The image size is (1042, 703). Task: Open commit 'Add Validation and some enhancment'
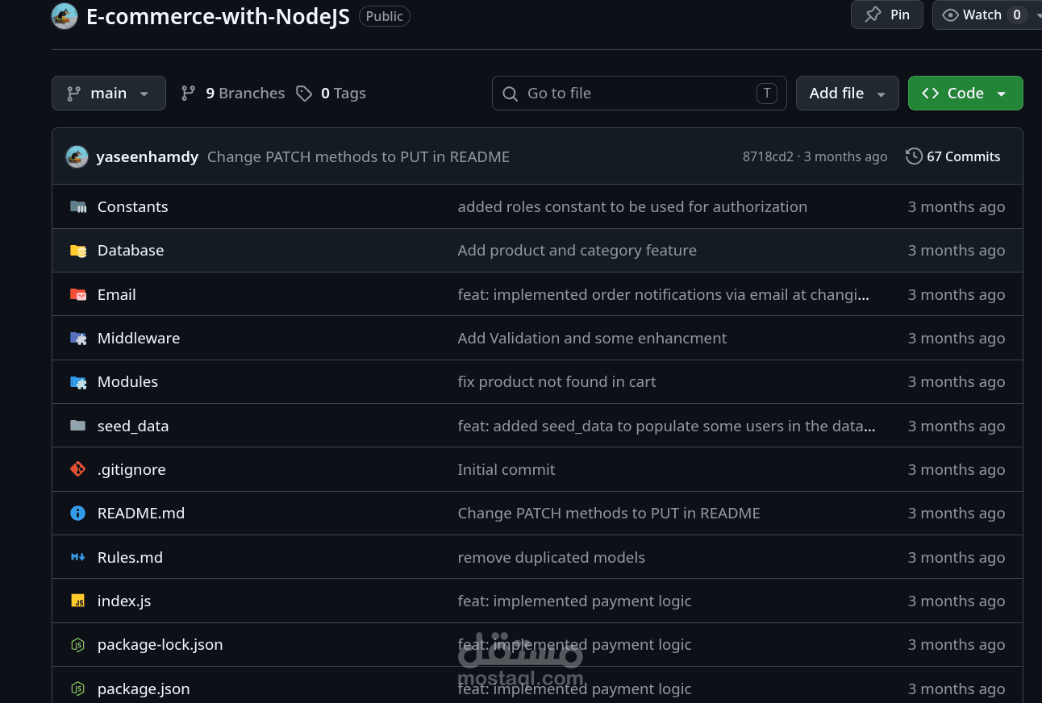(x=592, y=338)
